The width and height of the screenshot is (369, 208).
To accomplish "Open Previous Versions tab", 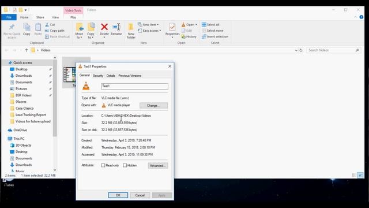I will [x=130, y=76].
